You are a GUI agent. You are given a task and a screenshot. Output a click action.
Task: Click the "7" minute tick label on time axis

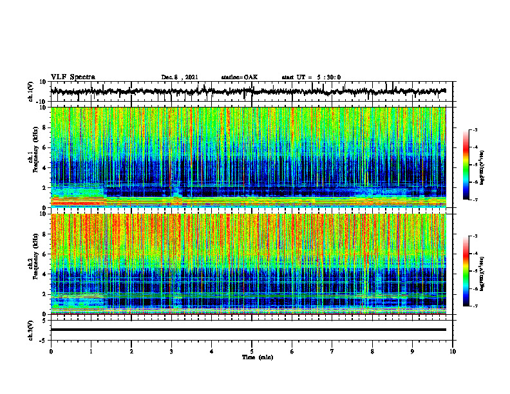pyautogui.click(x=332, y=352)
